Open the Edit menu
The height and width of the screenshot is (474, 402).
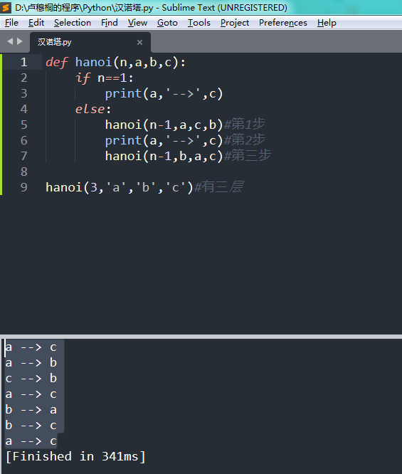(x=36, y=23)
